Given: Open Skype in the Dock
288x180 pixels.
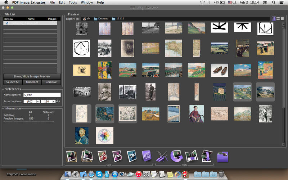Looking at the screenshot, I should coord(99,174).
